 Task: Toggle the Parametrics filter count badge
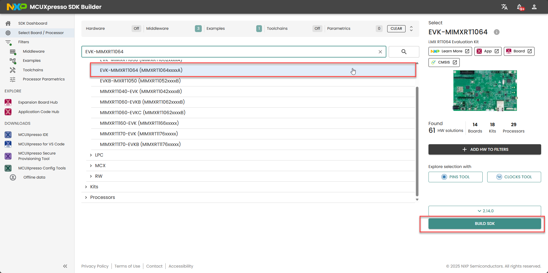[x=379, y=29]
